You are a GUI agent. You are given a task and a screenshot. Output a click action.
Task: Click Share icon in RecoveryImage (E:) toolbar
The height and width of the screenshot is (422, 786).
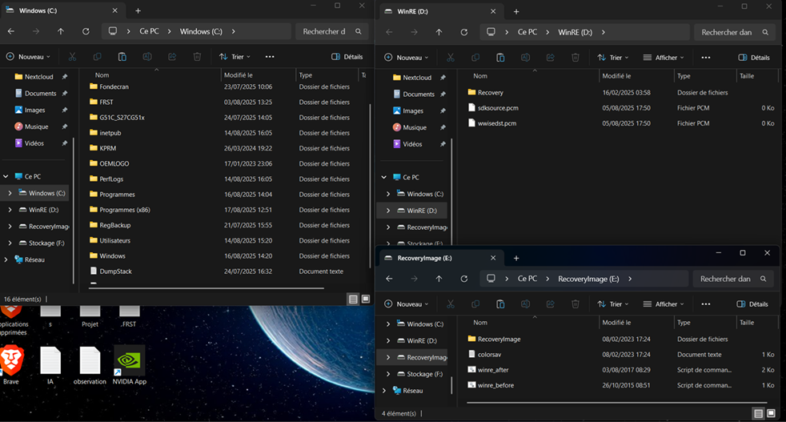click(551, 304)
